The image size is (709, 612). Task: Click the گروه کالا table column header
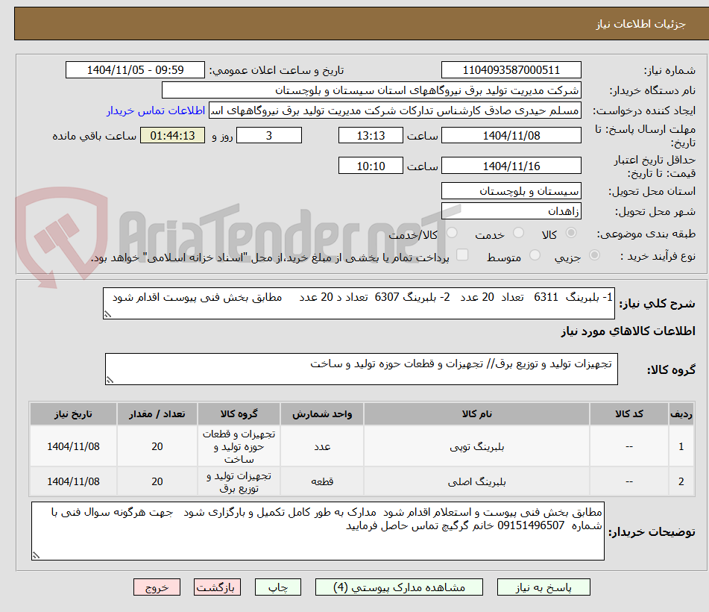(x=239, y=413)
